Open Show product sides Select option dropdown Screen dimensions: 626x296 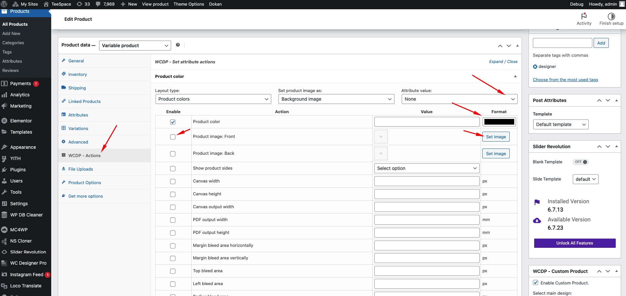coord(427,168)
